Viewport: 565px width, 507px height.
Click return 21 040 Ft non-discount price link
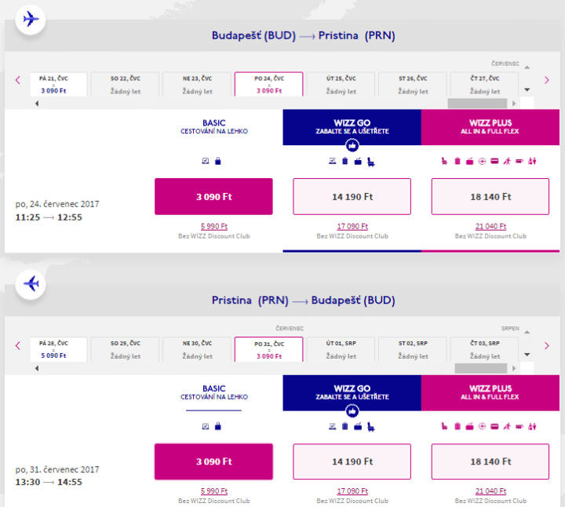490,492
